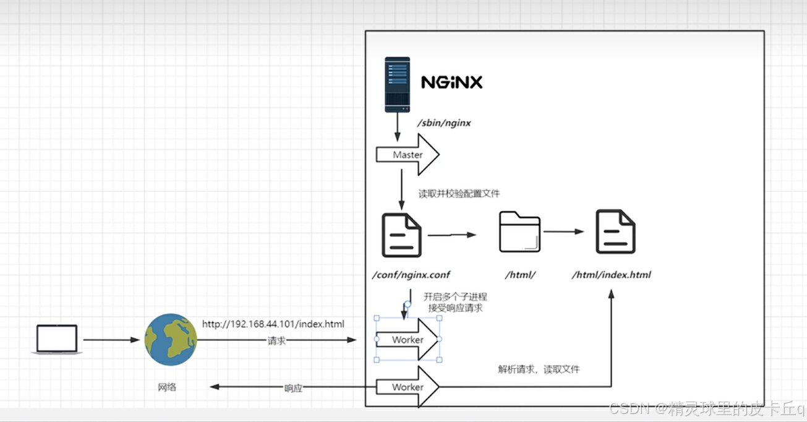The width and height of the screenshot is (807, 422).
Task: Click the 接受响应请求 text
Action: [455, 308]
